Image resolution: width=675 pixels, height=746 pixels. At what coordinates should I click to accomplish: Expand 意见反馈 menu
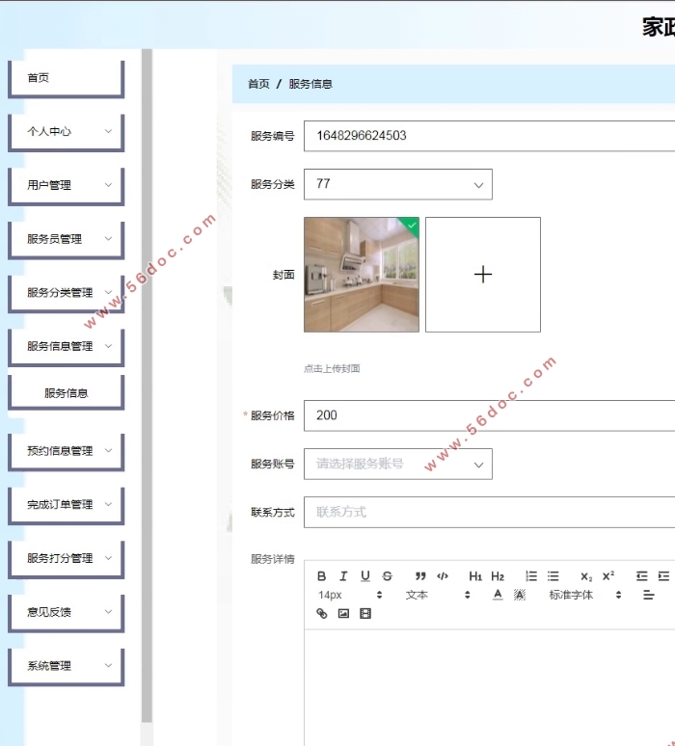(67, 613)
